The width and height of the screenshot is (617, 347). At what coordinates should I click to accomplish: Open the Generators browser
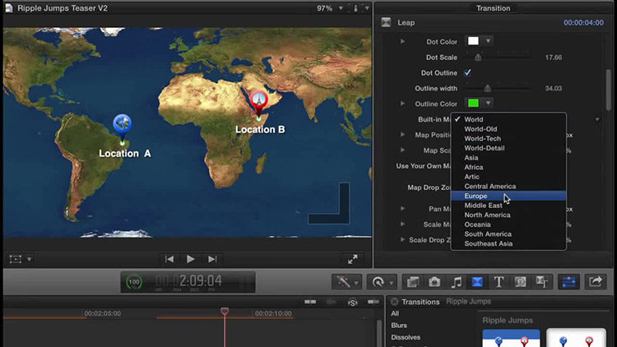tap(520, 282)
